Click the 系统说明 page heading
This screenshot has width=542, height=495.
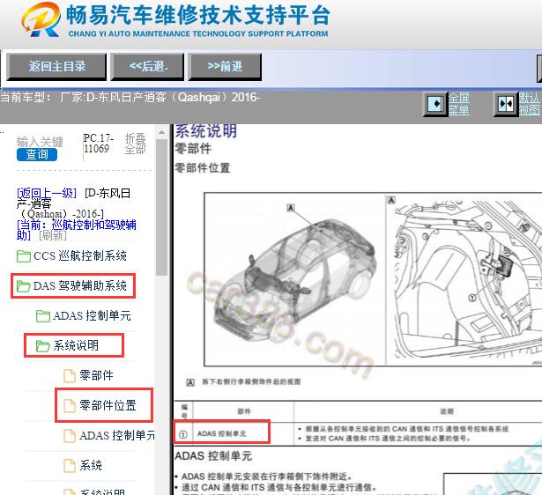[206, 131]
